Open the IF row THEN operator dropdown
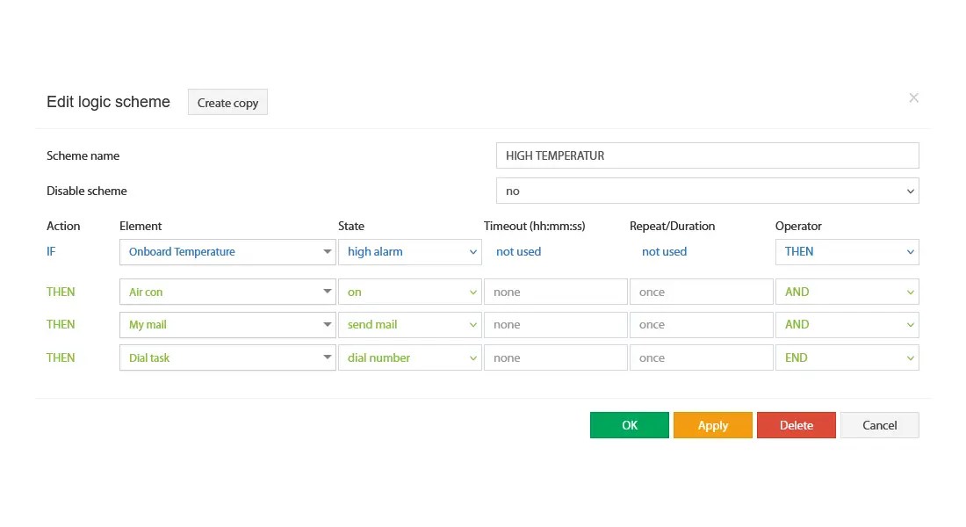966x527 pixels. [847, 251]
